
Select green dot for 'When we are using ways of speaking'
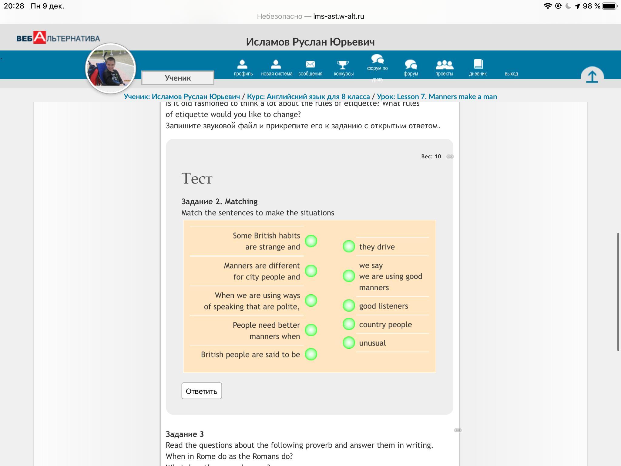[x=311, y=301]
